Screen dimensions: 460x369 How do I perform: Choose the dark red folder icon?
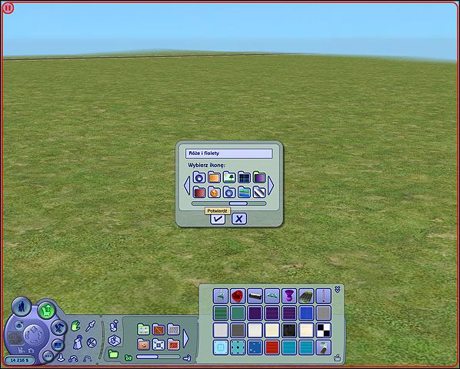(199, 192)
